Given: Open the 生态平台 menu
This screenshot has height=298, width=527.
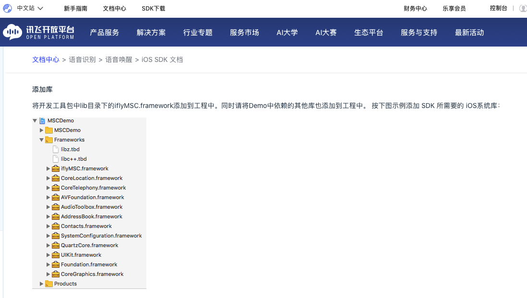Looking at the screenshot, I should pos(369,33).
